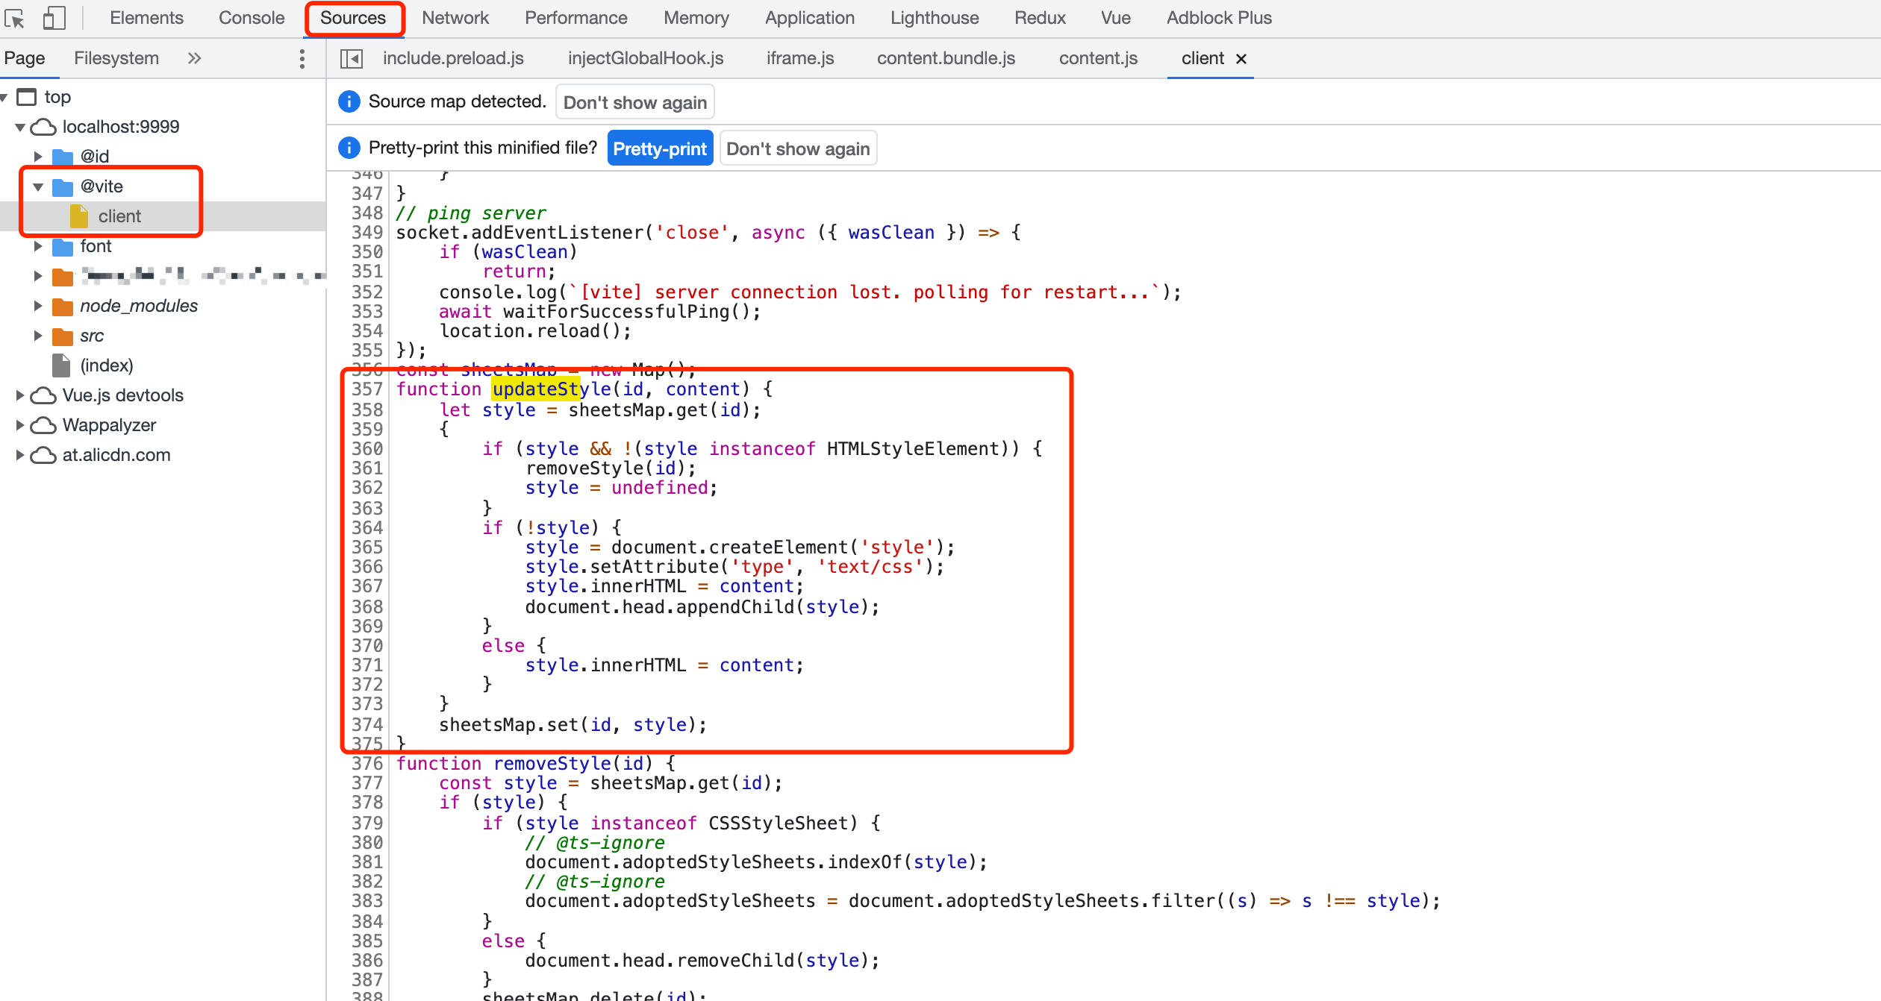This screenshot has height=1001, width=1881.
Task: Open the content.js source tab
Action: [x=1097, y=57]
